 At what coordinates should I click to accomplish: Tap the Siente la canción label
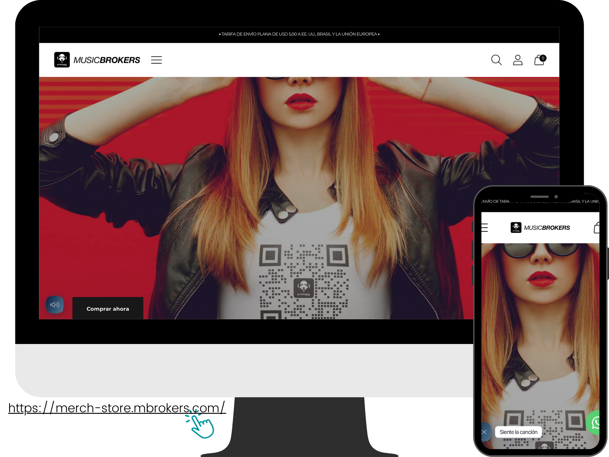pyautogui.click(x=518, y=432)
